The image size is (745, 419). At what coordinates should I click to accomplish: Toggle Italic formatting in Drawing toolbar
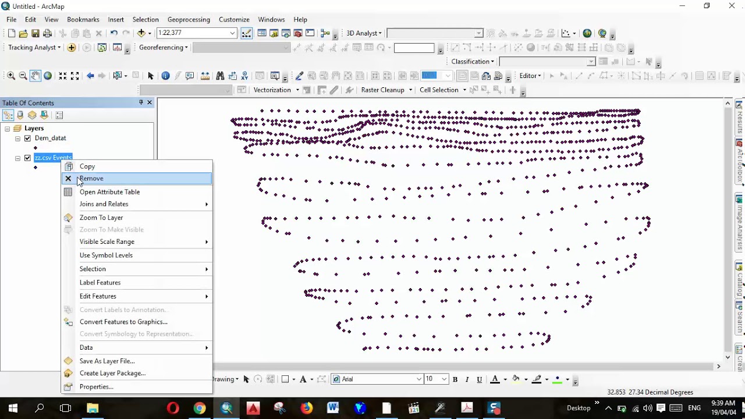467,379
